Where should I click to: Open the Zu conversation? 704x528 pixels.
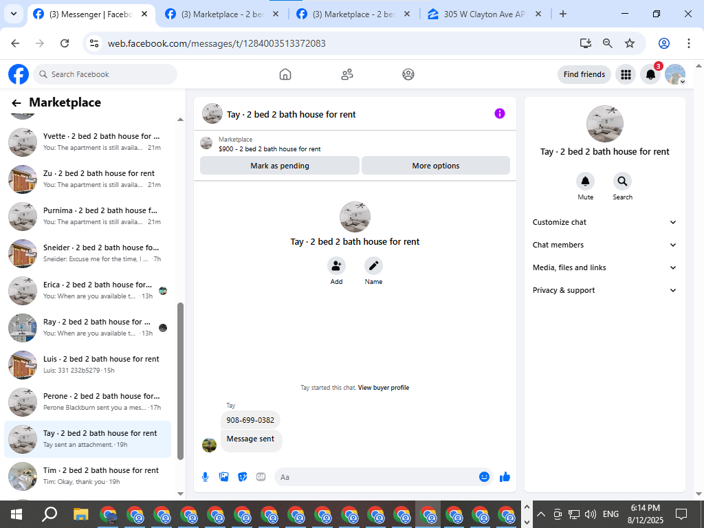click(87, 179)
